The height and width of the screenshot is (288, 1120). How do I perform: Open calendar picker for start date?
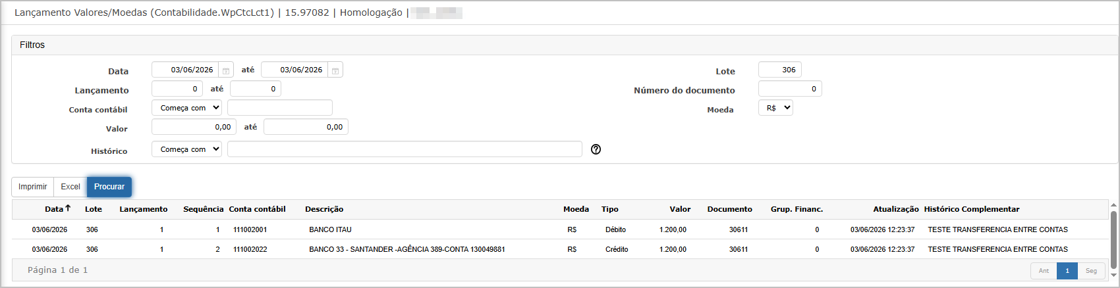pos(226,70)
